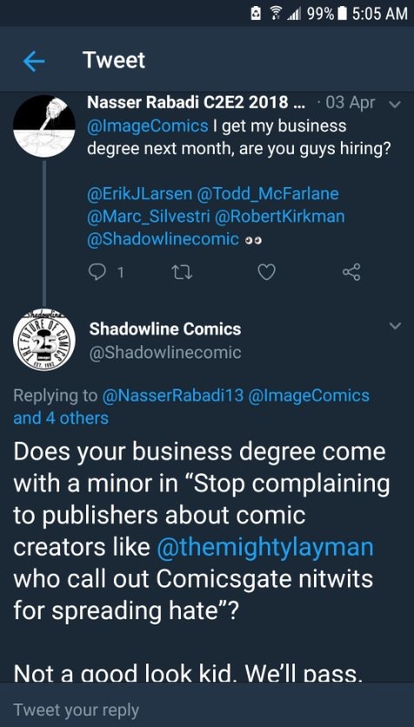Open the @Todd_McFarlane mention
Screen dimensions: 414x727
pos(268,193)
